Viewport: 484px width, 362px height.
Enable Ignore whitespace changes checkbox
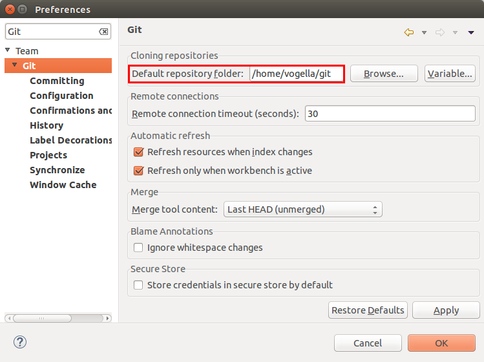tap(138, 248)
